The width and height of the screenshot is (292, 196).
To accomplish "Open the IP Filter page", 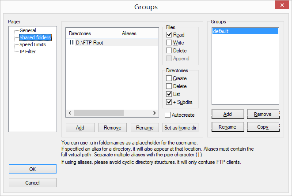I will [x=27, y=52].
